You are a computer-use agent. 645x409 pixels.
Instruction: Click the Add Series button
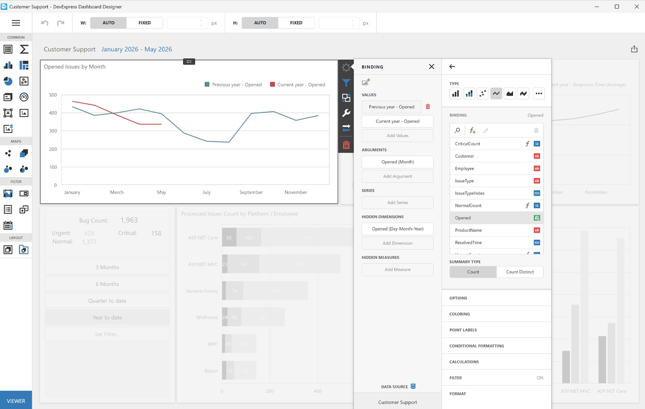point(397,203)
